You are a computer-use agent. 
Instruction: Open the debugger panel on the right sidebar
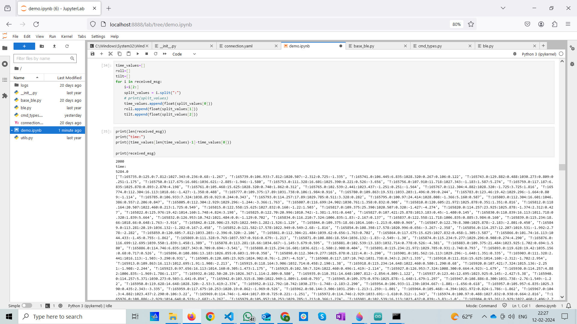pyautogui.click(x=572, y=64)
